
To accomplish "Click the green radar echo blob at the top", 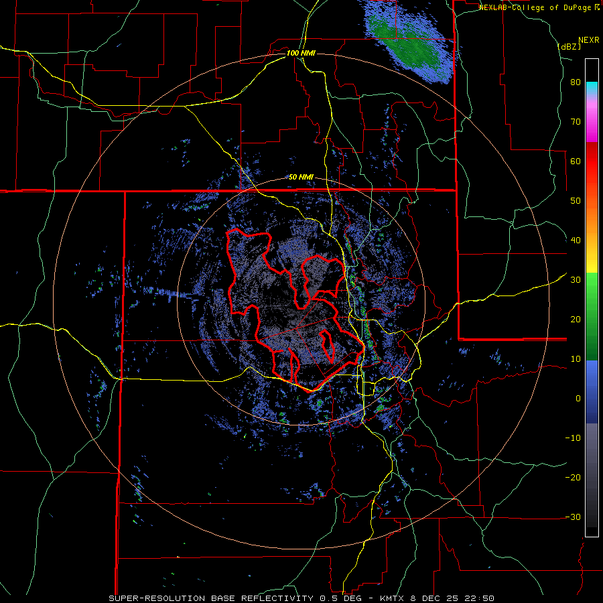I will pos(409,40).
